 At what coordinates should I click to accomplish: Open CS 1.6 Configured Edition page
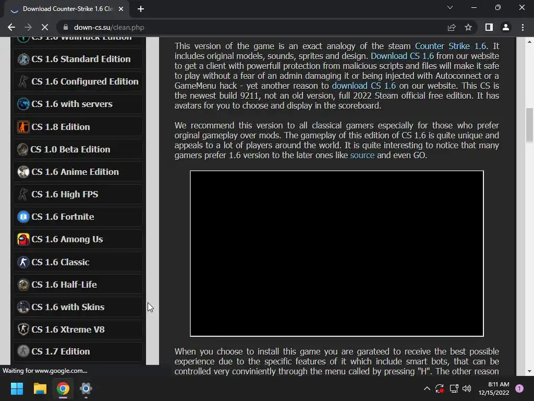click(x=78, y=81)
